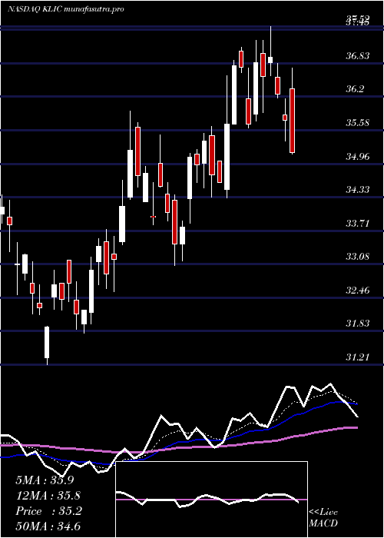Click the 31.83 price axis label
The image size is (384, 538).
[x=358, y=324]
